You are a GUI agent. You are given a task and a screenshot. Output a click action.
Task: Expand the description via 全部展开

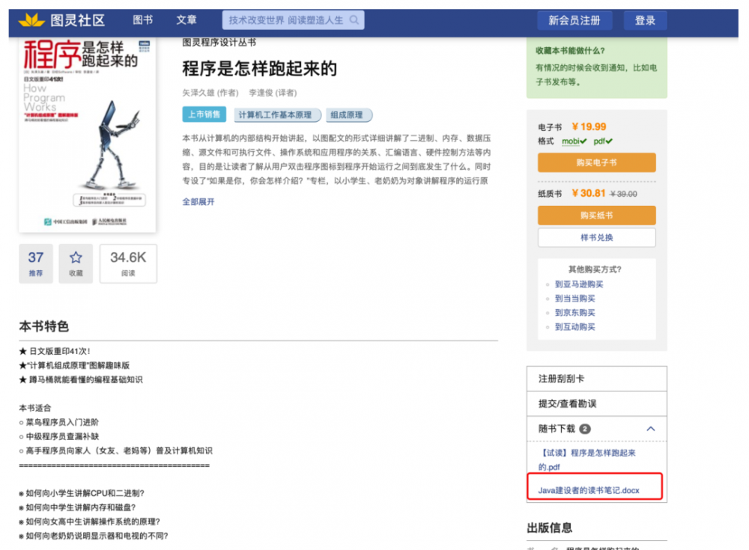point(198,201)
